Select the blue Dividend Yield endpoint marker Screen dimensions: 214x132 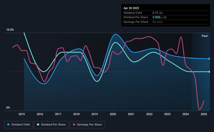(209, 59)
